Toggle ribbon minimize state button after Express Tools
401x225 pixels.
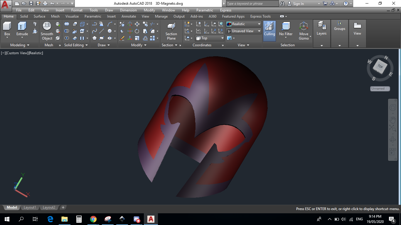tap(282, 16)
